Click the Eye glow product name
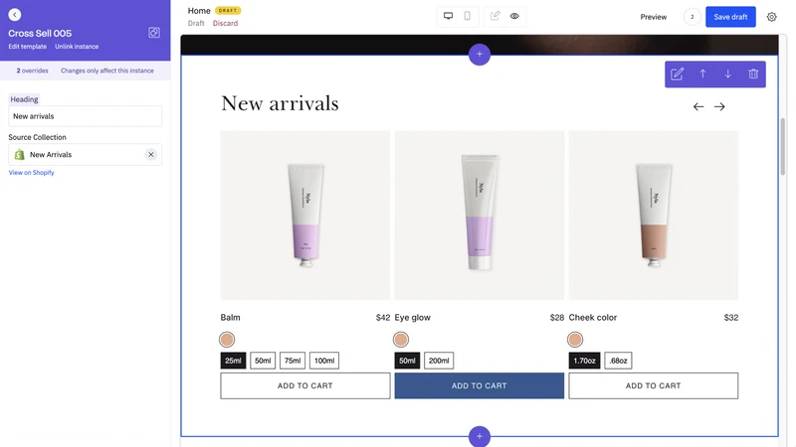Viewport: 796px width, 447px height. (x=412, y=317)
